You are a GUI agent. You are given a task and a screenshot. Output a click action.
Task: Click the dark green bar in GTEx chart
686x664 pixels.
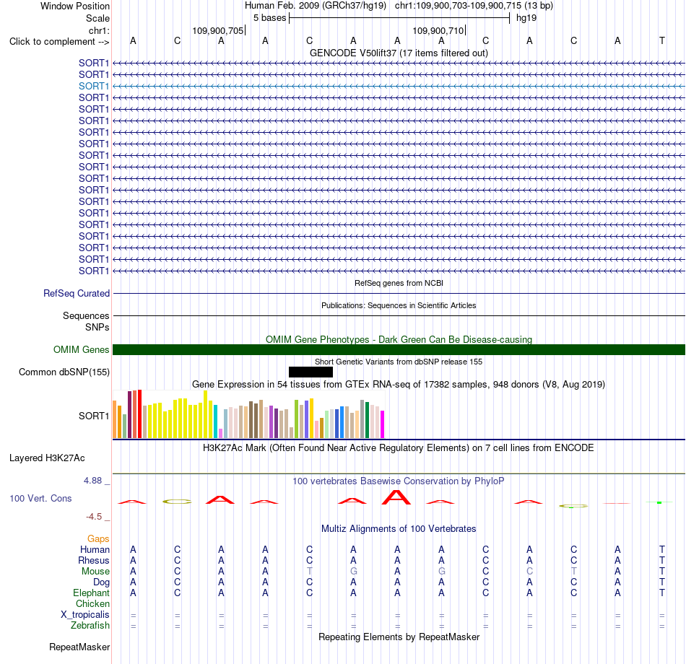pos(367,420)
